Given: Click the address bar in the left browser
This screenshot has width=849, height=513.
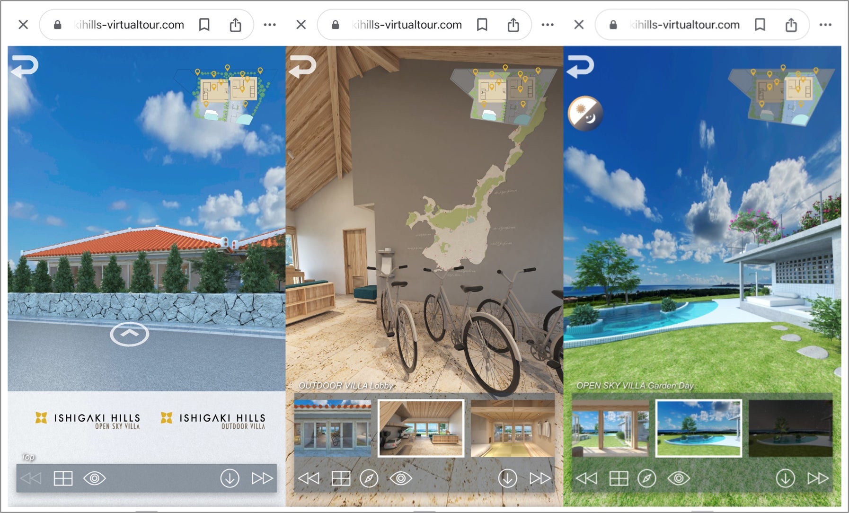Looking at the screenshot, I should click(129, 25).
